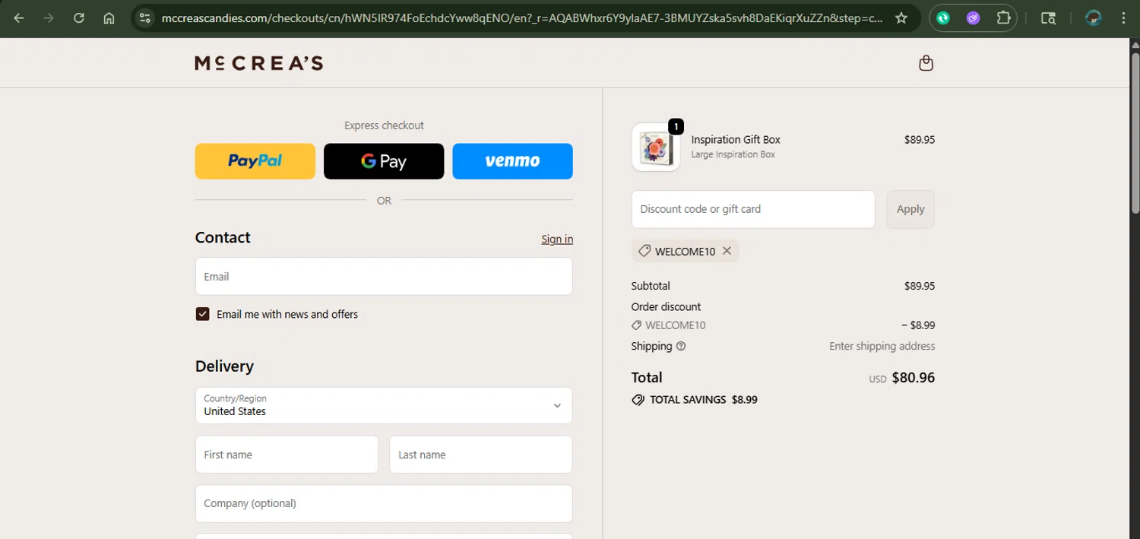View site information icon in address bar
Screen dimensions: 1140x539
[145, 18]
